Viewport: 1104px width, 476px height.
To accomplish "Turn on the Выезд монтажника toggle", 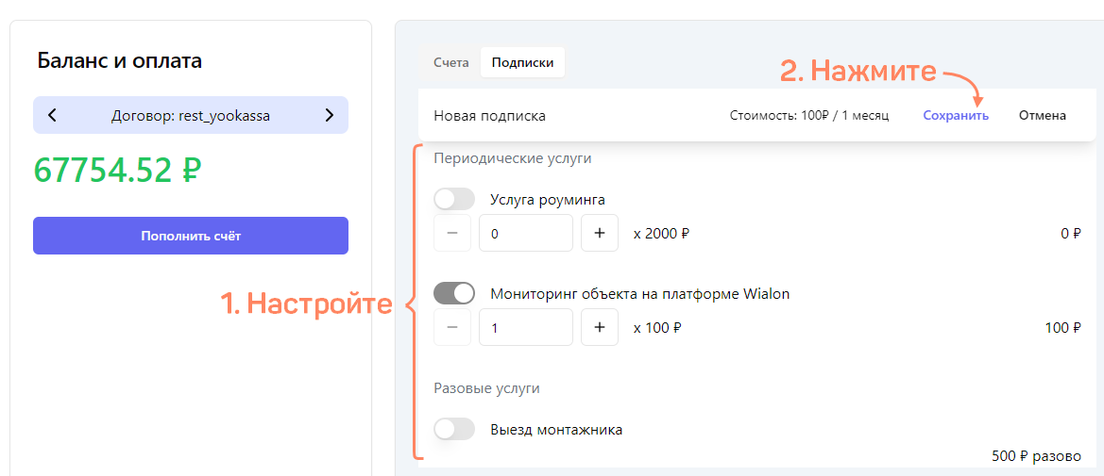I will [454, 428].
